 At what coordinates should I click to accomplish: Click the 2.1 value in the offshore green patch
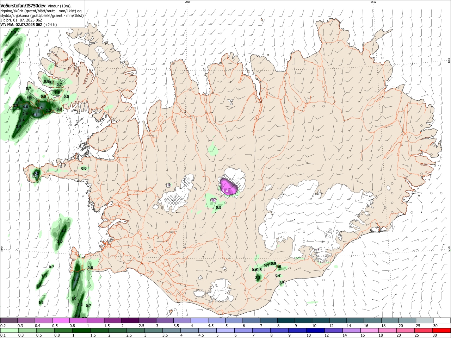point(64,230)
